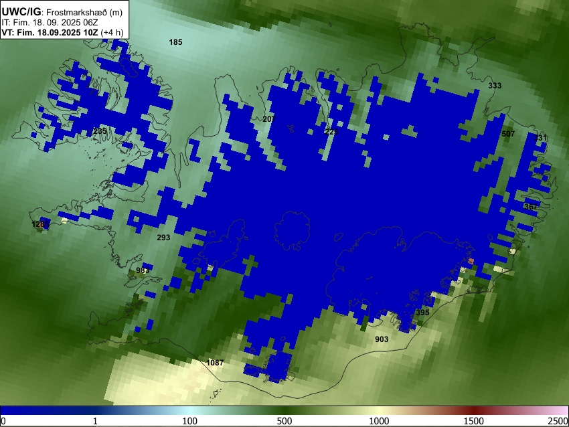Click the 2500 tick on the color scale
569x427 pixels.
tap(558, 421)
